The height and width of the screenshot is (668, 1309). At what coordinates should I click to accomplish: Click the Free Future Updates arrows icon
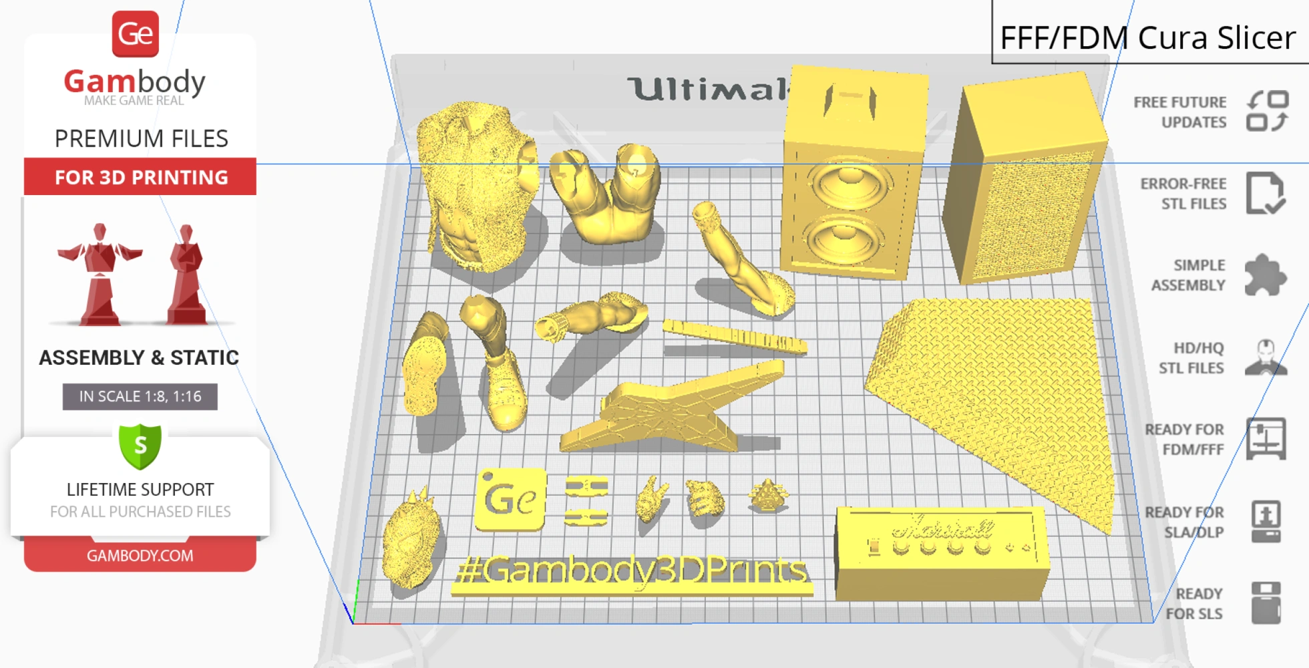(1267, 112)
